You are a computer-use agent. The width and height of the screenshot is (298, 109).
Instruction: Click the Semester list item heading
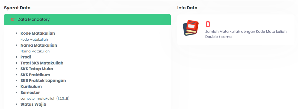[x=30, y=93]
